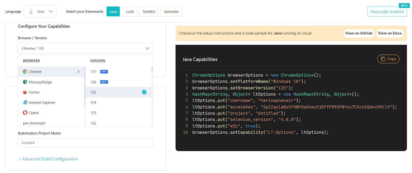The height and width of the screenshot is (173, 412).
Task: Open View on GitHub
Action: (x=359, y=33)
